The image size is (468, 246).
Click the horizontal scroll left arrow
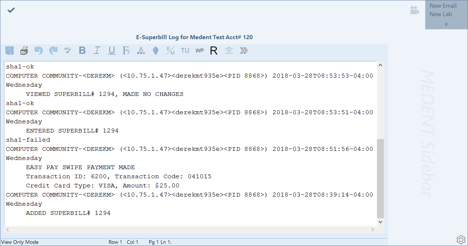coord(7,230)
